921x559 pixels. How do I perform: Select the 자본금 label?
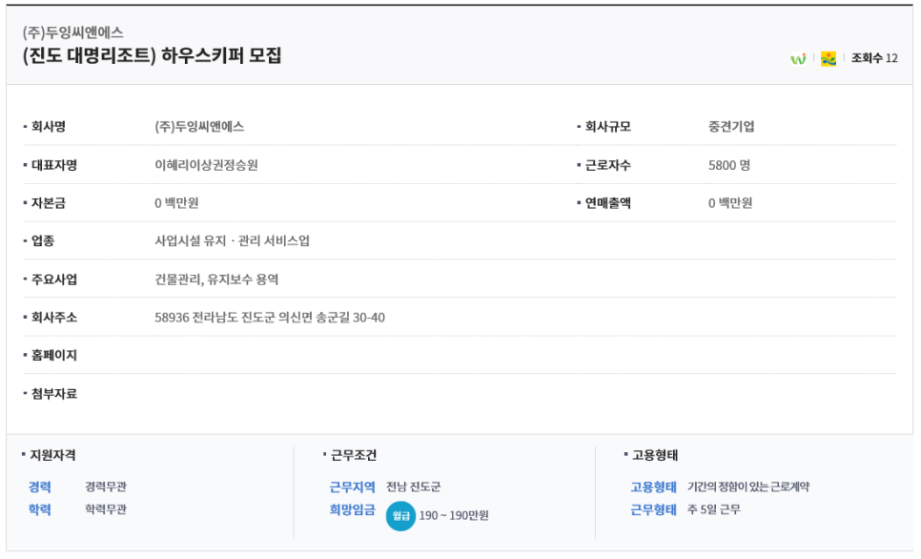click(49, 203)
